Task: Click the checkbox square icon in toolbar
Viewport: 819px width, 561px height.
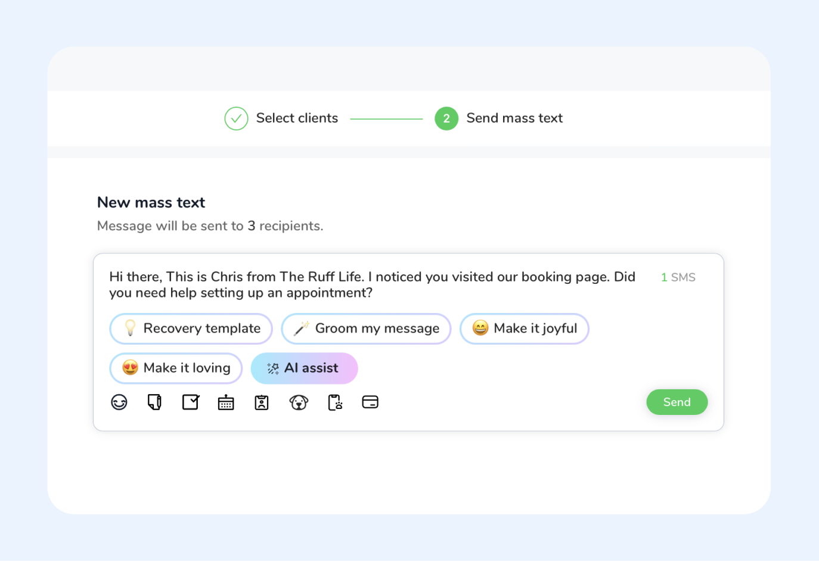Action: click(191, 402)
